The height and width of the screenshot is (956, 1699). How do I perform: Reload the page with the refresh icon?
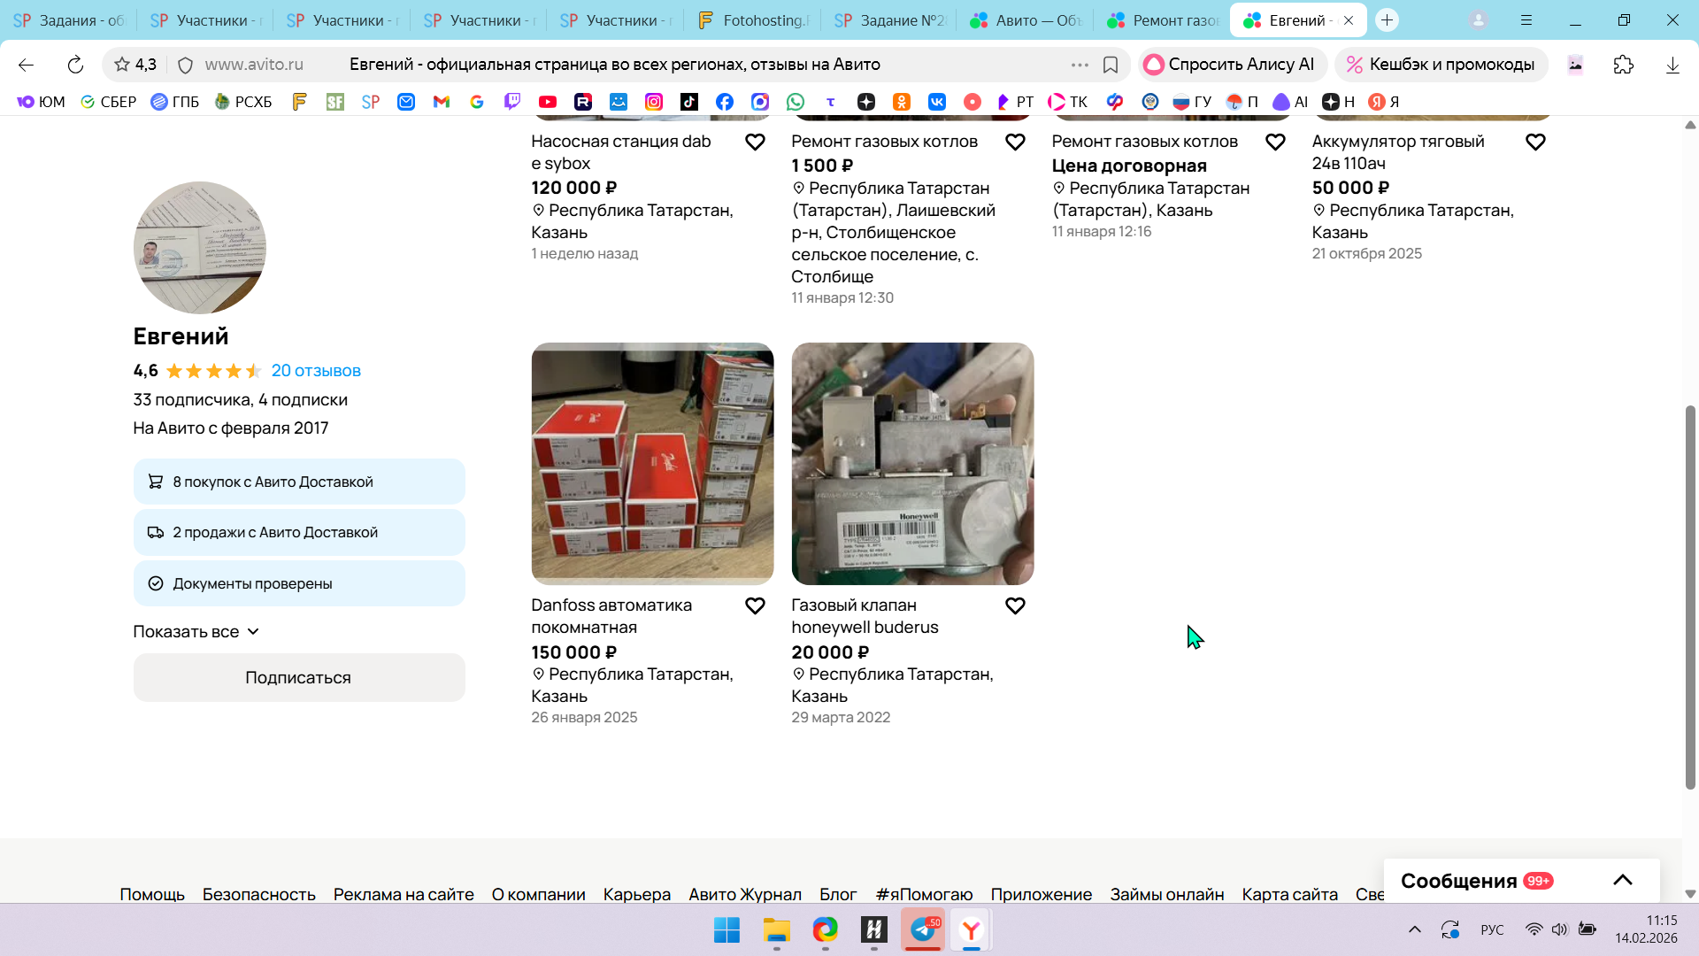coord(75,65)
